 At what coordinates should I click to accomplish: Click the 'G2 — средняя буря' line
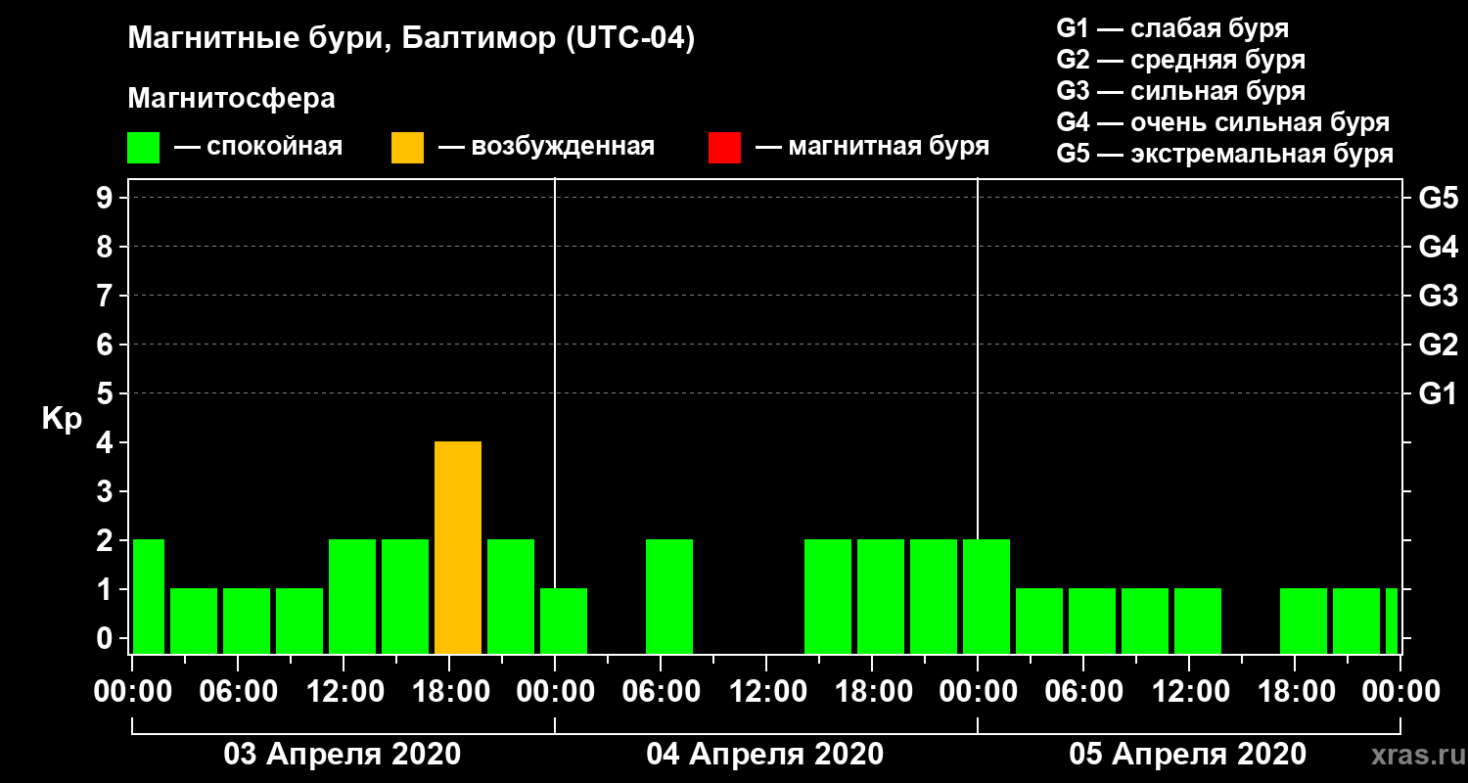1180,60
